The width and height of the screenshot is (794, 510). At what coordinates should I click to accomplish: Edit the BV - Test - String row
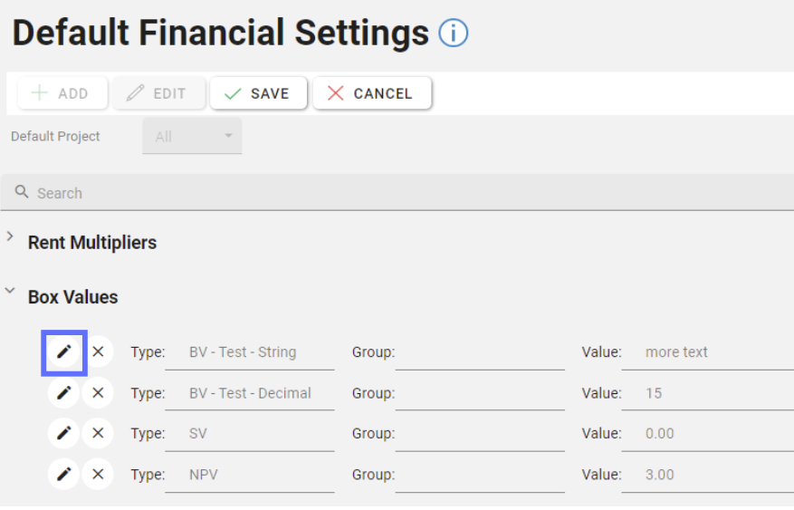pos(63,352)
